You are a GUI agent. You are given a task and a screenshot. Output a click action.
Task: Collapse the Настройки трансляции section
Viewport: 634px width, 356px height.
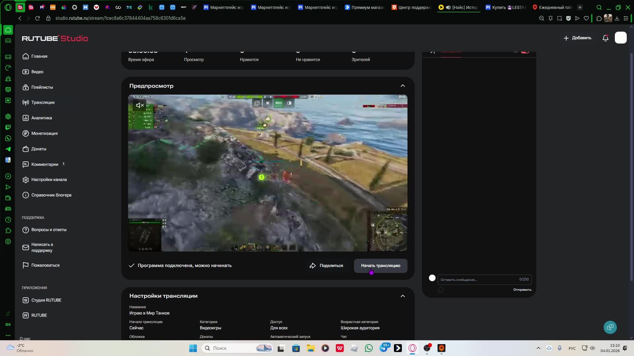pyautogui.click(x=403, y=296)
